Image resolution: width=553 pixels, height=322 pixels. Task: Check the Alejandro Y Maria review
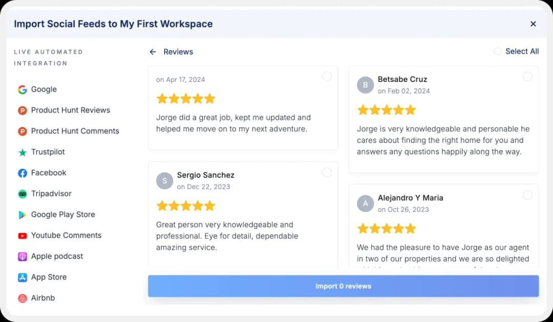[x=528, y=195]
